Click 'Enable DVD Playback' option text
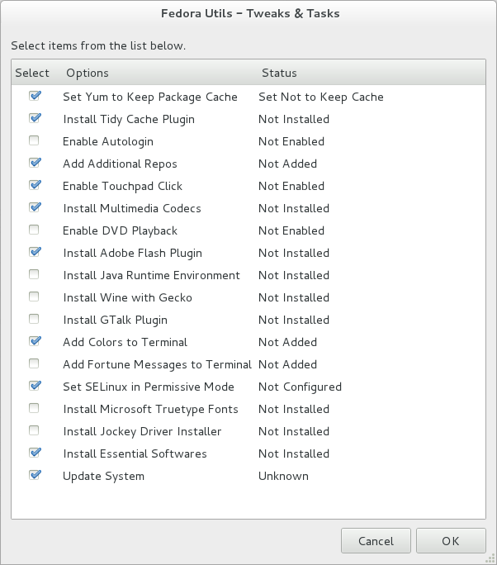497x565 pixels. pyautogui.click(x=120, y=231)
